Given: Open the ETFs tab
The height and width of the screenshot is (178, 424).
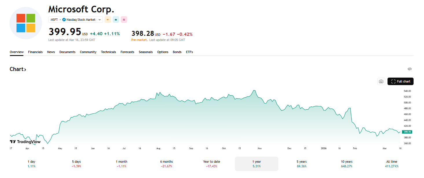Looking at the screenshot, I should 189,52.
